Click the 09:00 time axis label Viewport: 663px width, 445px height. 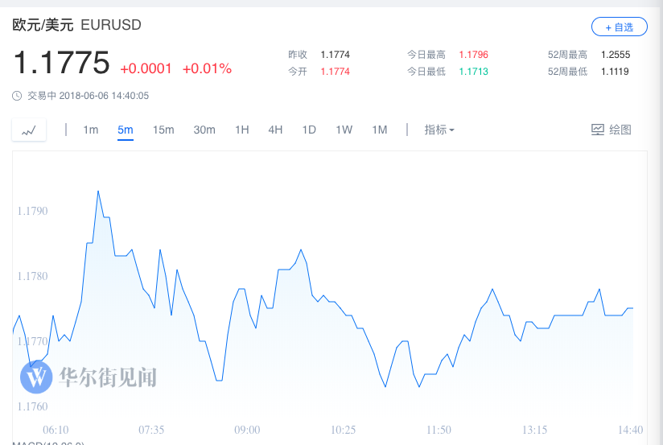247,429
